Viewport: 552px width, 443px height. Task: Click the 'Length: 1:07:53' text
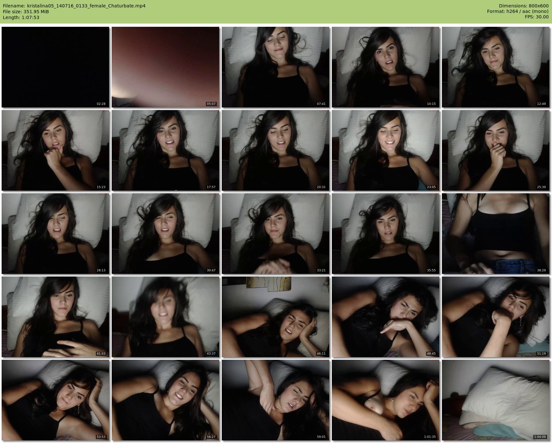click(21, 17)
